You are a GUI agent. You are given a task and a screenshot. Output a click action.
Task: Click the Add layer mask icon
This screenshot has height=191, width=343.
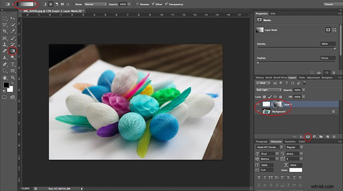coord(308,137)
